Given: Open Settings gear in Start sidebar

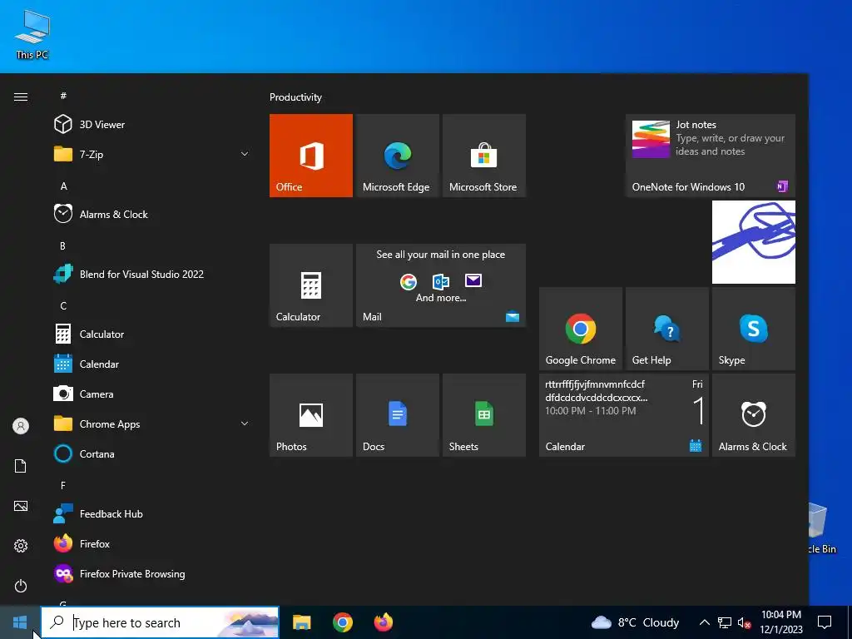Looking at the screenshot, I should pos(21,546).
